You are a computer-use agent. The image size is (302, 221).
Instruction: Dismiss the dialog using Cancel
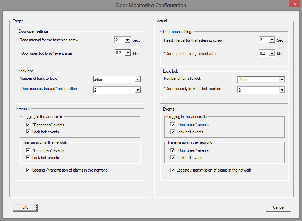tap(279, 207)
